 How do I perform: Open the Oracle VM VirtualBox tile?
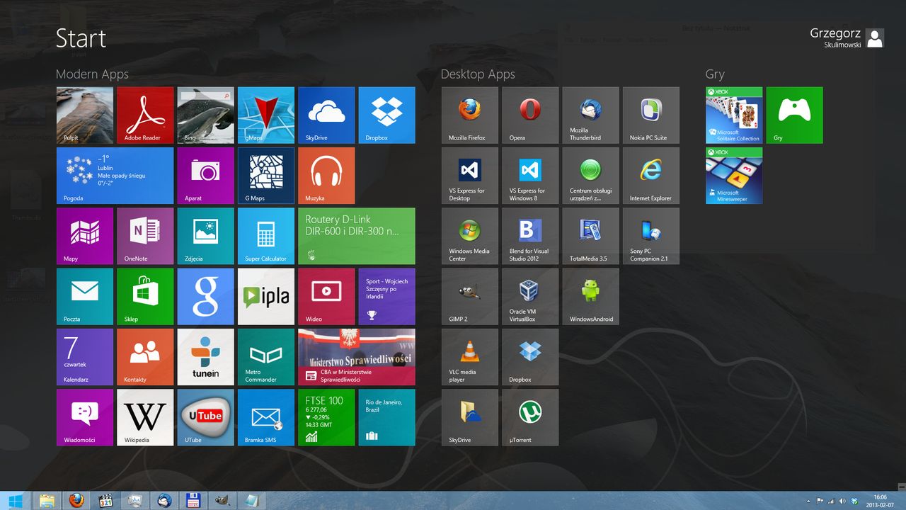(530, 297)
